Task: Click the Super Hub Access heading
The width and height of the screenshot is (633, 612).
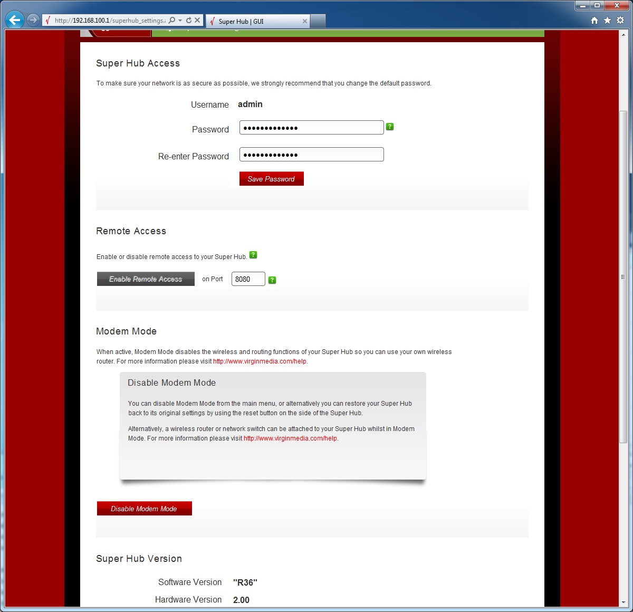Action: click(x=138, y=63)
